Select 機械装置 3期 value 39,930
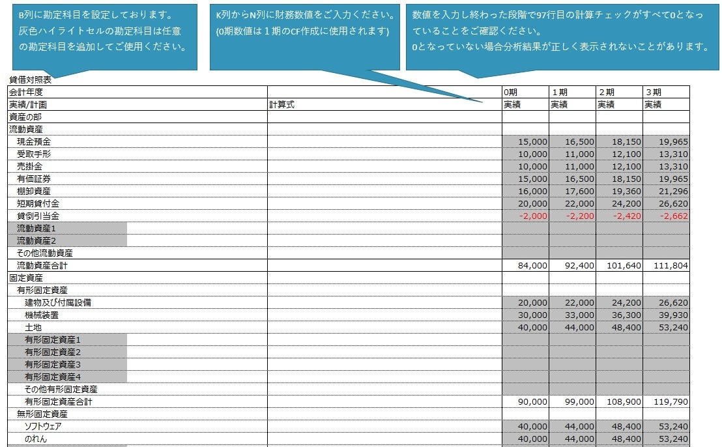The image size is (722, 447). (666, 315)
